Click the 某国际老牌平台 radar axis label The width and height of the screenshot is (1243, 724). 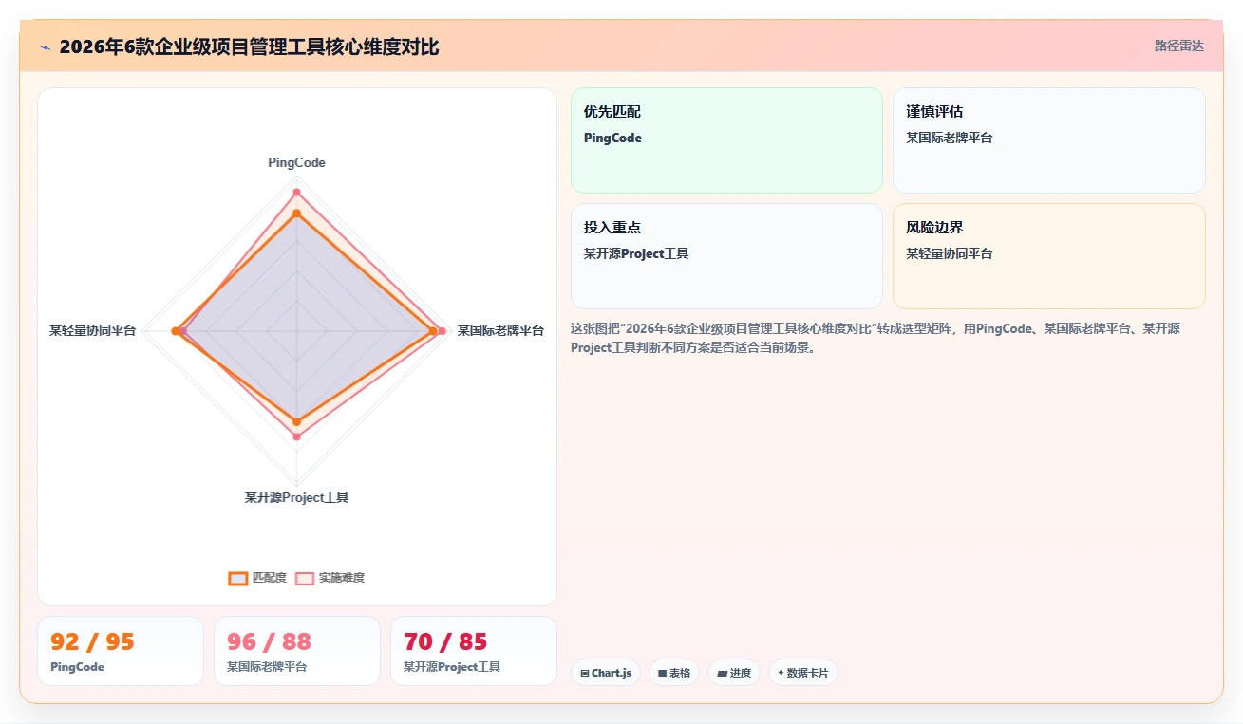coord(500,330)
